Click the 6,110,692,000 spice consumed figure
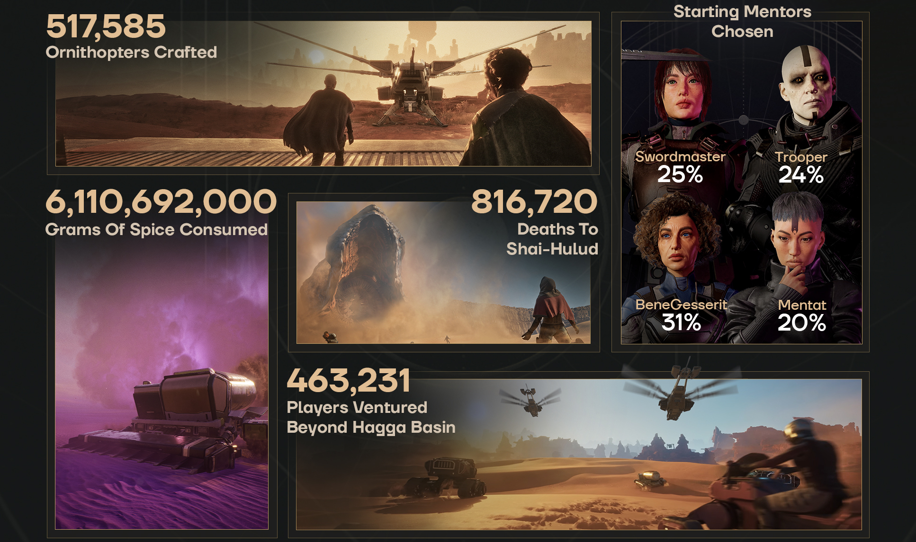 click(161, 202)
